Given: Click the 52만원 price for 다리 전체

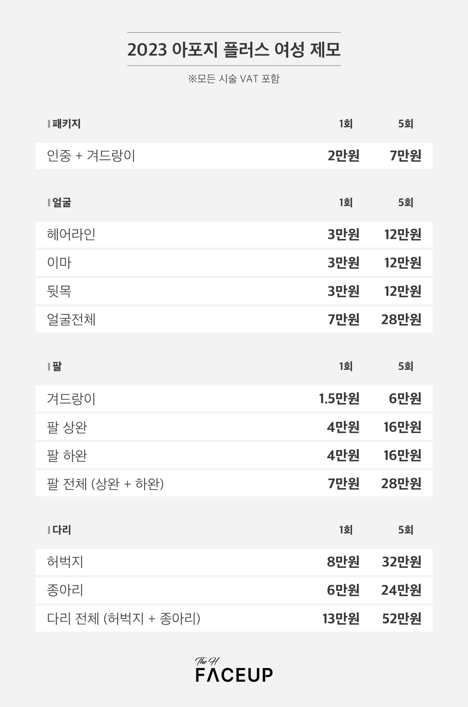Looking at the screenshot, I should point(401,619).
